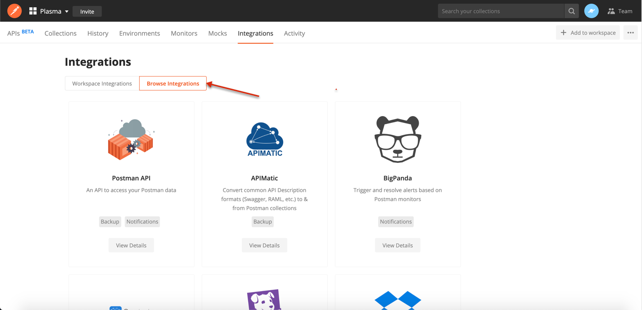Click the BigPanda card title
Image resolution: width=642 pixels, height=310 pixels.
(x=398, y=178)
